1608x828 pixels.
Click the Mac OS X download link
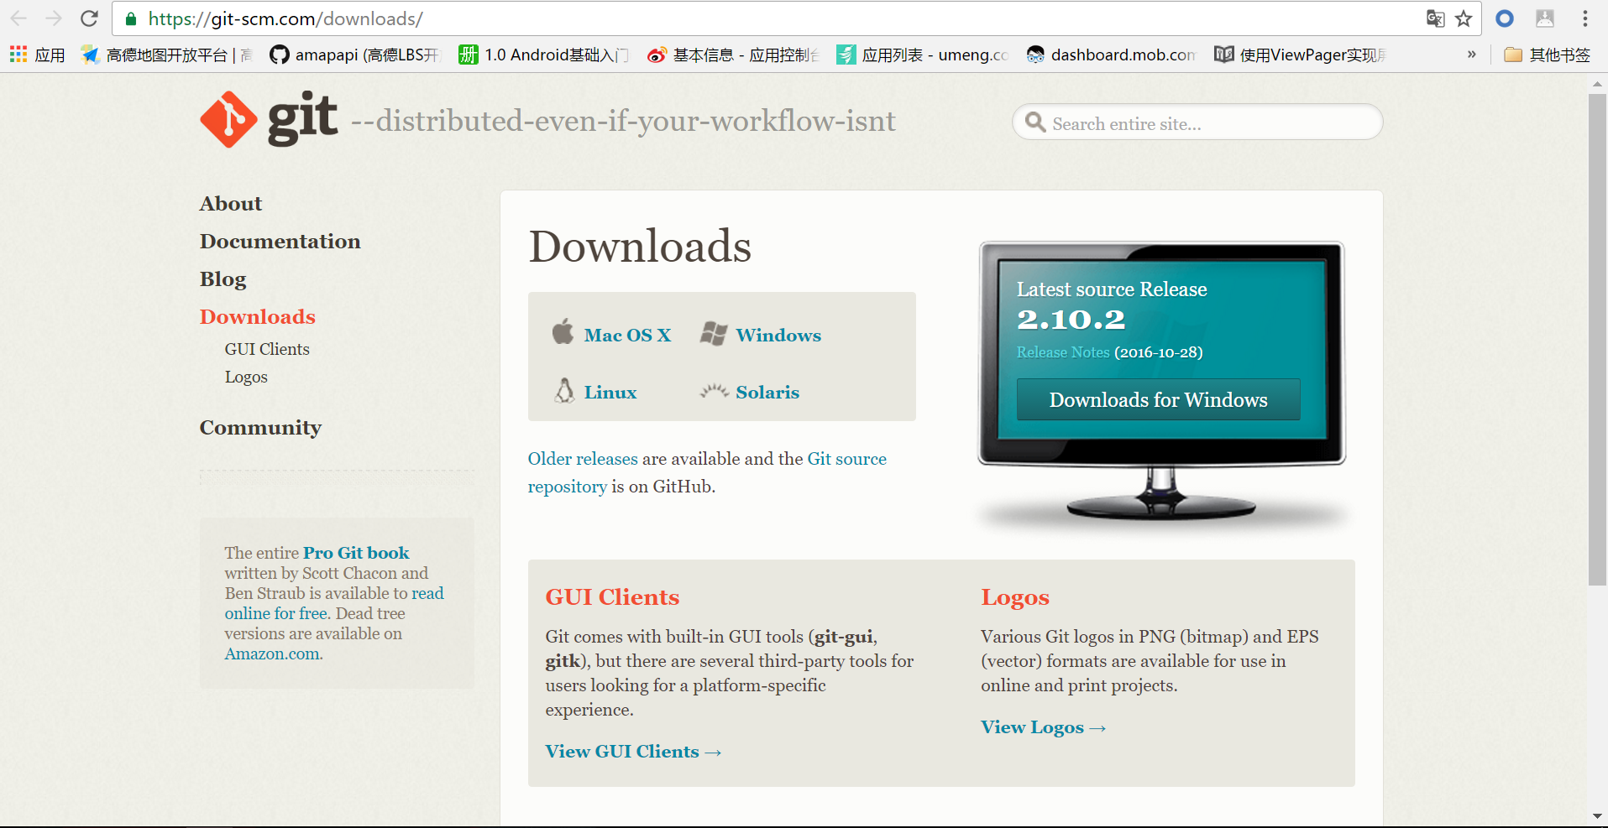[627, 335]
